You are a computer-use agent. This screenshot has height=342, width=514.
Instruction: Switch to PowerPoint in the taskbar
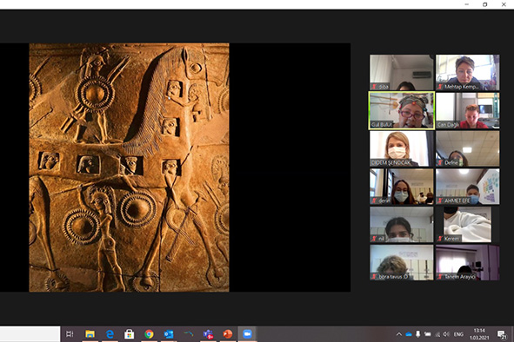pos(228,334)
